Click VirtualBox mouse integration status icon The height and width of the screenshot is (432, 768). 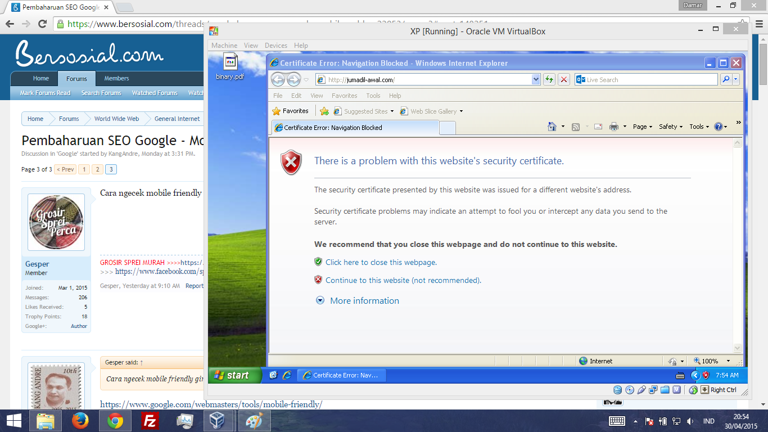[693, 390]
